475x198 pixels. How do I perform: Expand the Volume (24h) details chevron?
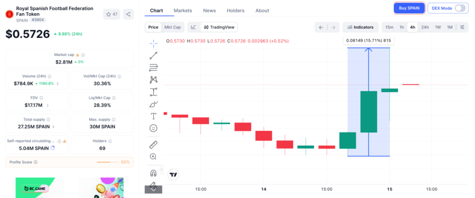58,83
